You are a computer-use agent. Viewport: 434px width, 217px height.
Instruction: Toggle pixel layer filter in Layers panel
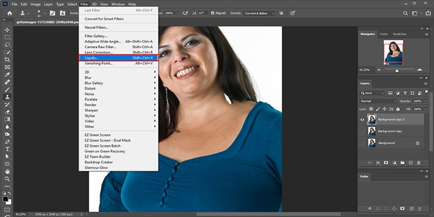click(x=390, y=93)
